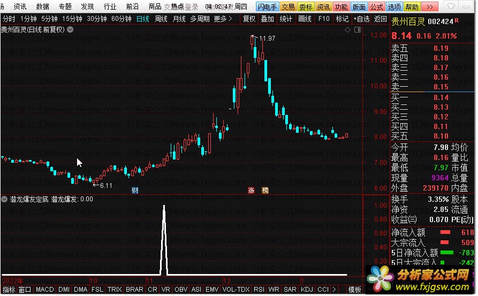The height and width of the screenshot is (296, 478).
Task: Open the 商品 menu
Action: 155,6
